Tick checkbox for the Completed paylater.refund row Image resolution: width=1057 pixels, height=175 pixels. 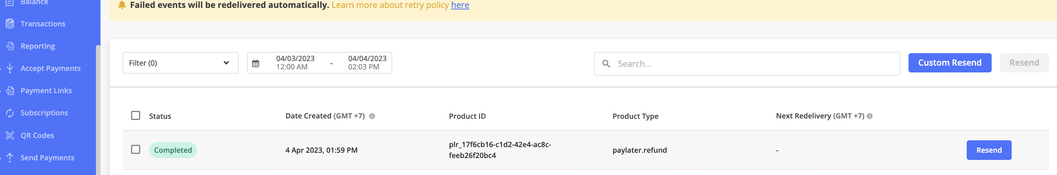135,150
